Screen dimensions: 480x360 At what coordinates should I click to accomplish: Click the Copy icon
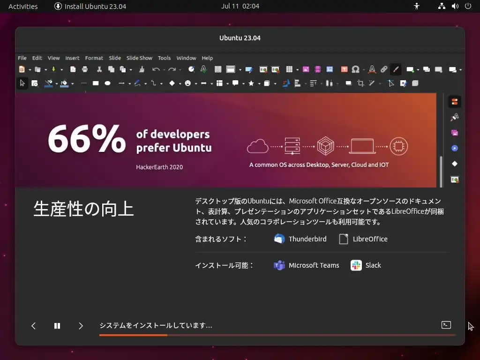pos(111,69)
